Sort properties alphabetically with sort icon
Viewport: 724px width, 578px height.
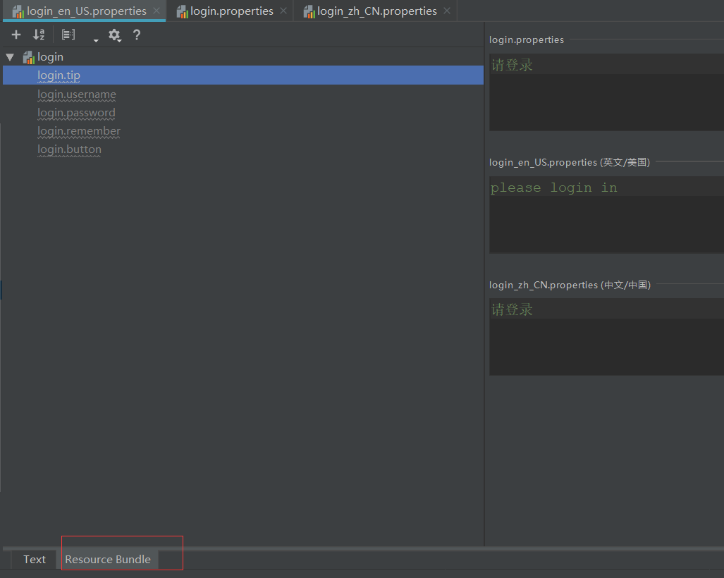[39, 35]
